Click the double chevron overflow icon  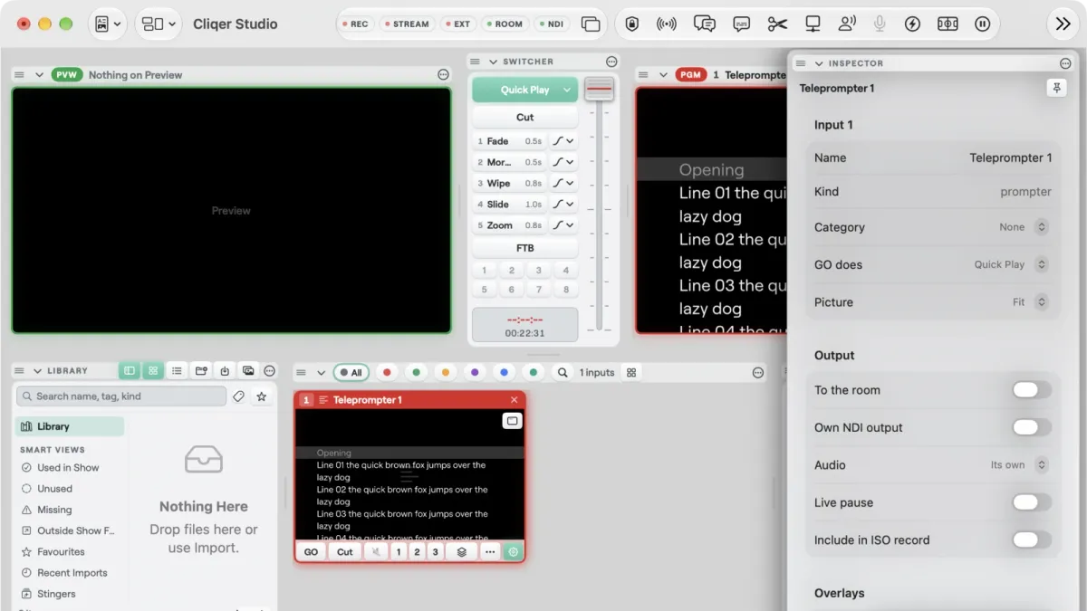[x=1063, y=24]
